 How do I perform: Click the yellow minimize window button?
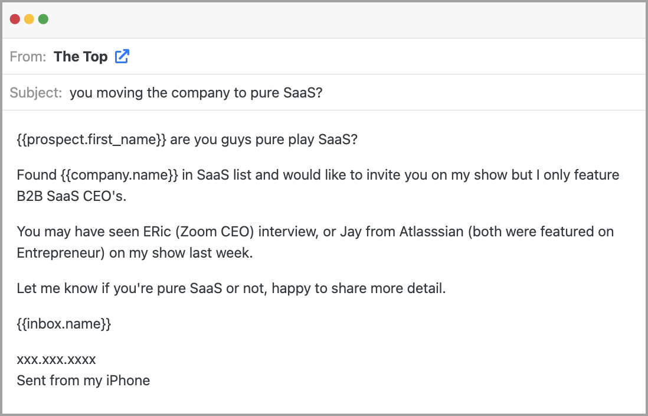click(x=29, y=19)
